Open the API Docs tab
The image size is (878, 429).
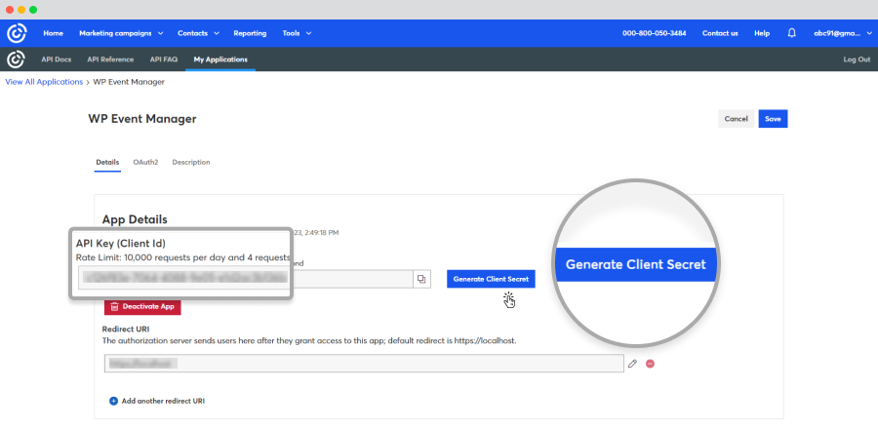[x=56, y=59]
